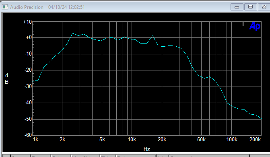270x157 pixels.
Task: Close the Audio Precision graph window
Action: [x=264, y=7]
